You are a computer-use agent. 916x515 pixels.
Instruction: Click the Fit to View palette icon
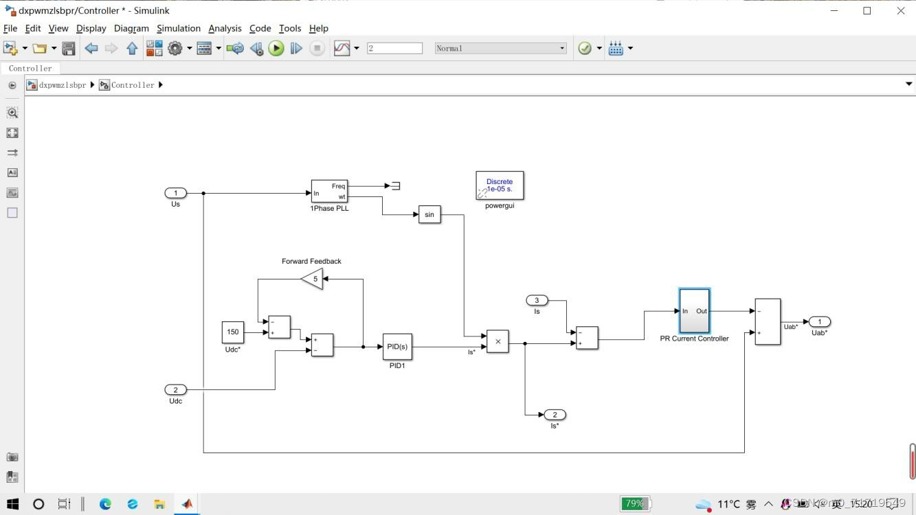pos(12,133)
